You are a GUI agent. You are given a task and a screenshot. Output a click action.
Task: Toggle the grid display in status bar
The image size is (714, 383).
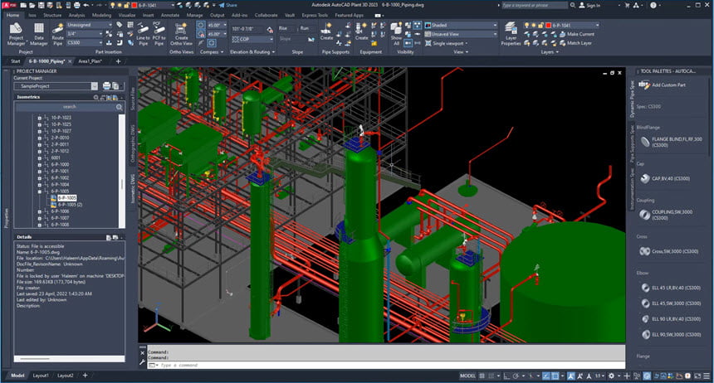[482, 376]
